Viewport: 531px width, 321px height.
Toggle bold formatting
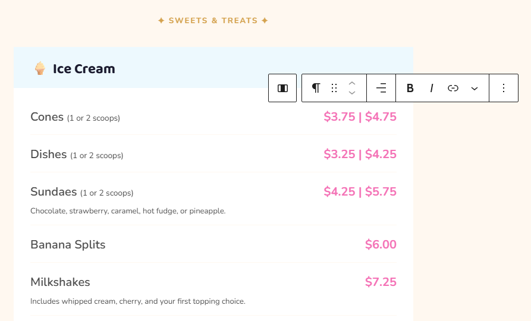pos(410,88)
